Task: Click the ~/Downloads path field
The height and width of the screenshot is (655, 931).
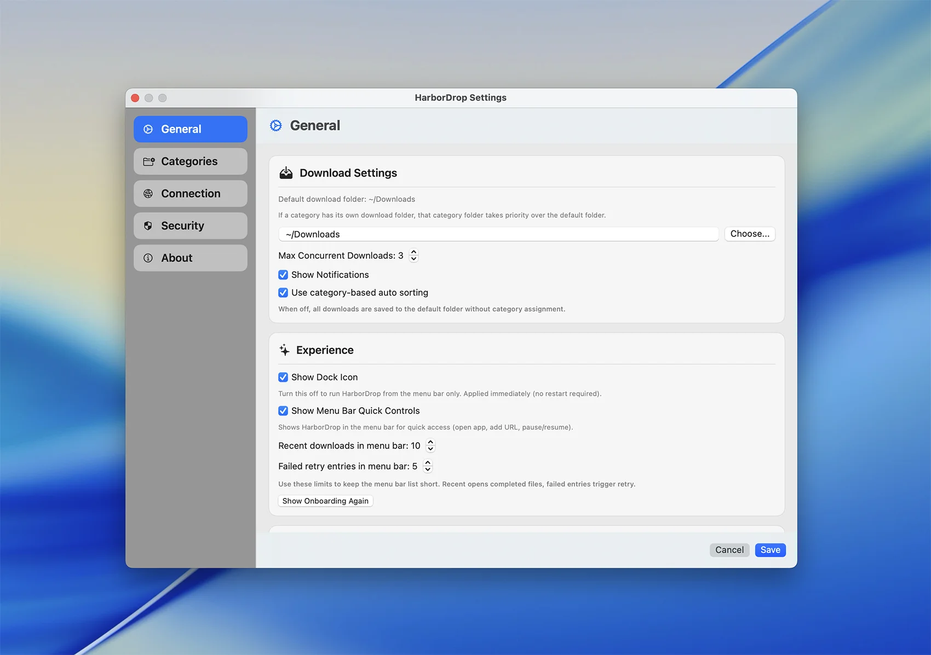Action: click(498, 234)
